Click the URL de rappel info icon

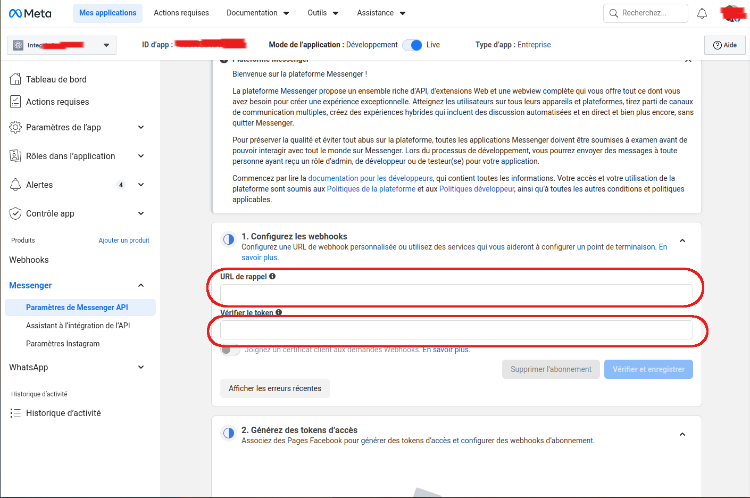point(272,277)
